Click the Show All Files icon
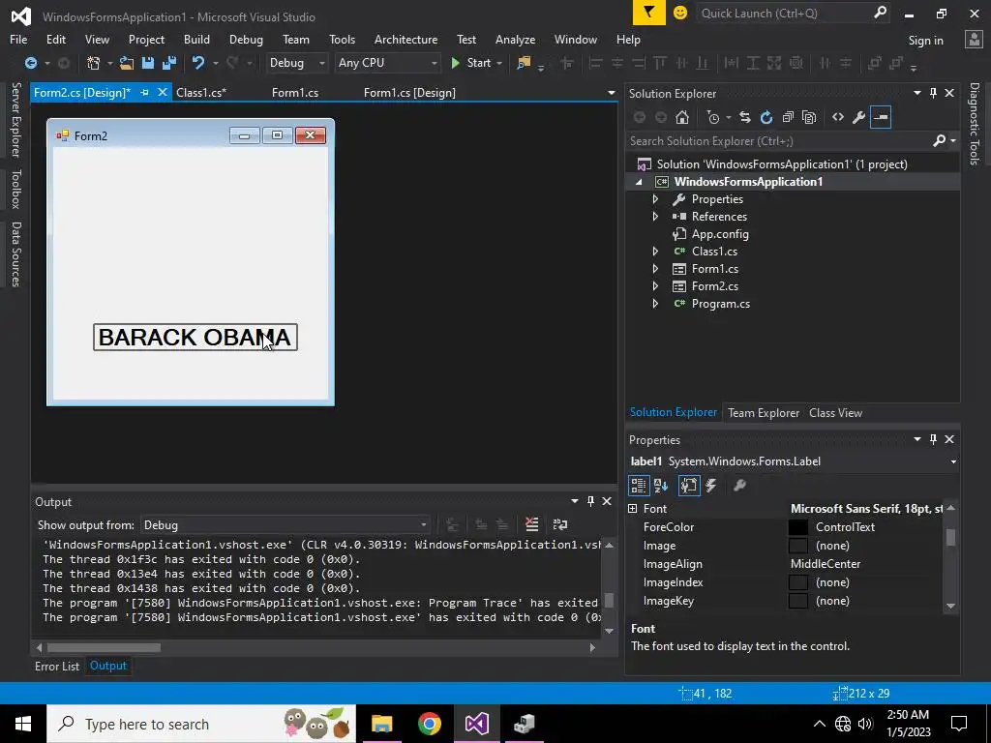 [x=809, y=117]
